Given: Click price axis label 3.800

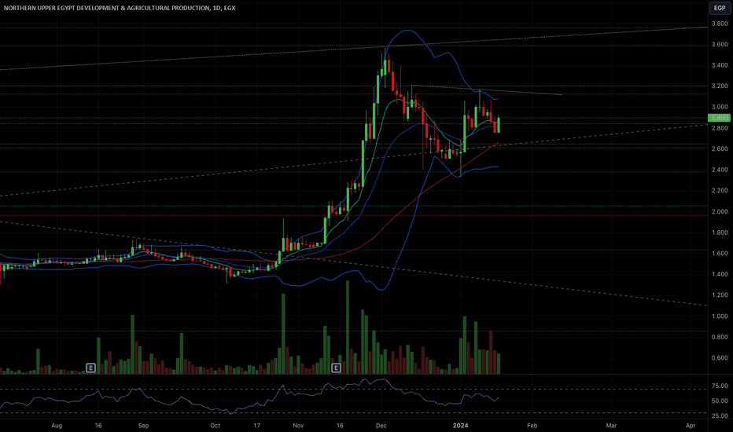Looking at the screenshot, I should 720,24.
